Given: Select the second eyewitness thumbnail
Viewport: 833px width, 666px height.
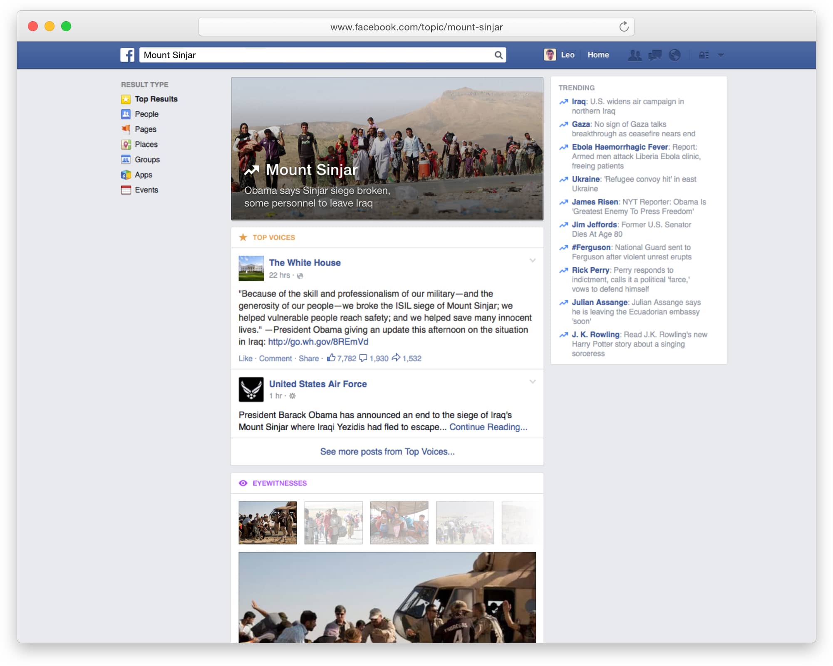Looking at the screenshot, I should tap(333, 523).
